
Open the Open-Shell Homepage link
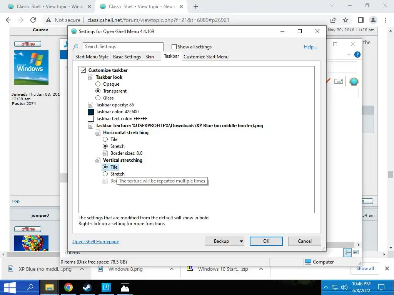(96, 242)
